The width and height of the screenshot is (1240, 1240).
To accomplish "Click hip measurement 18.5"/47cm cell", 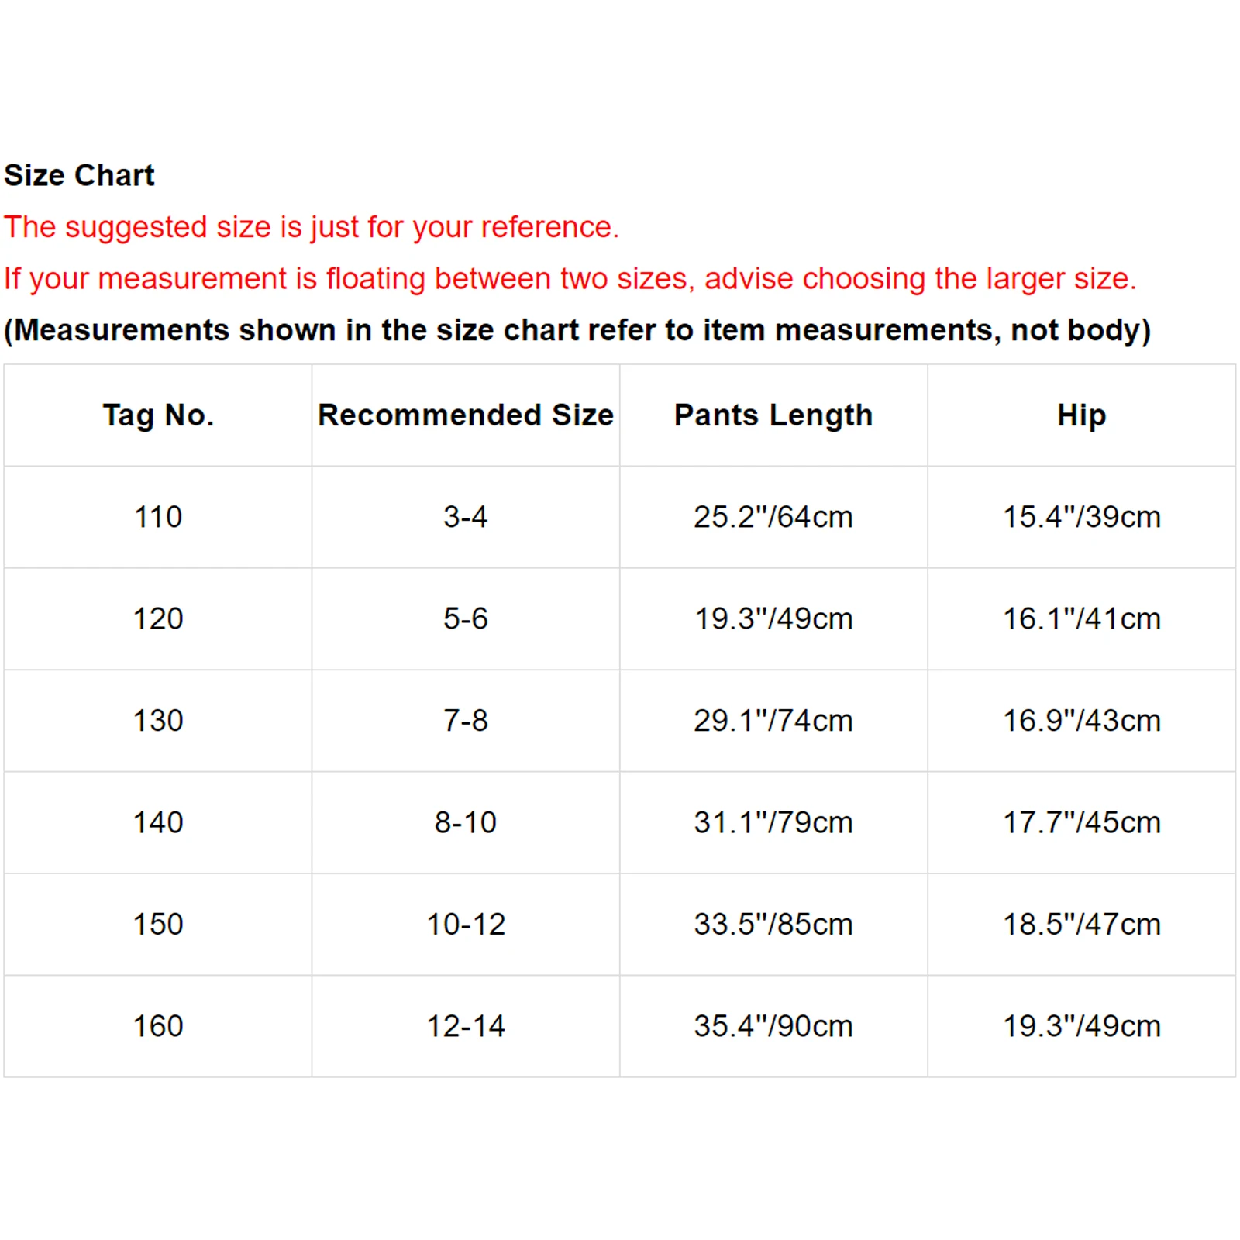I will [1082, 925].
